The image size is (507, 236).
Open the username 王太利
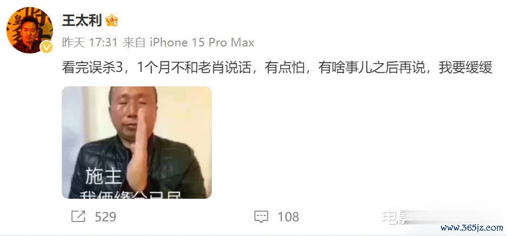coord(82,21)
